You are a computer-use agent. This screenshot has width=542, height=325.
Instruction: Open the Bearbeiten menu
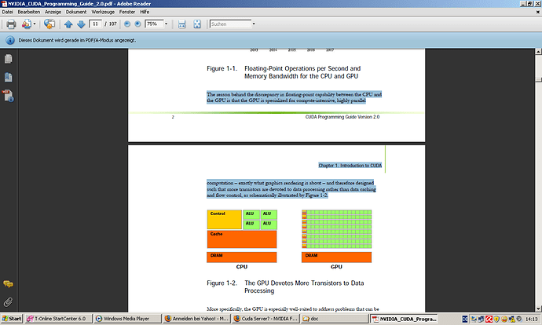coord(29,12)
